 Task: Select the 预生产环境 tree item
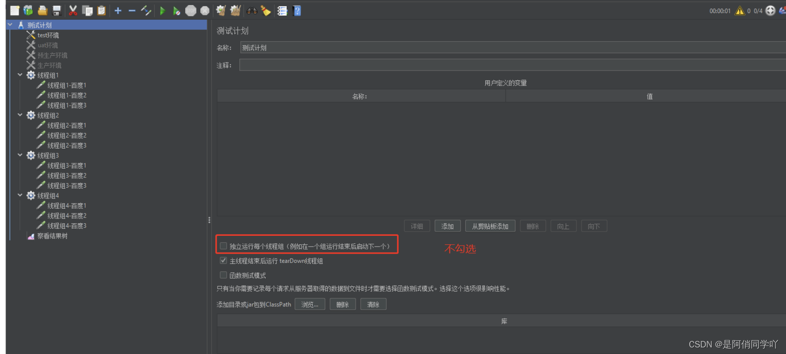coord(52,55)
